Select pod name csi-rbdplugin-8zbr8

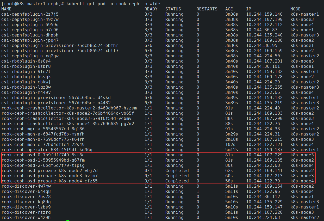coord(26,66)
